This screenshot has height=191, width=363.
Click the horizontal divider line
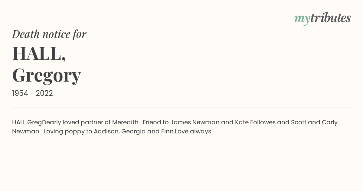click(181, 108)
